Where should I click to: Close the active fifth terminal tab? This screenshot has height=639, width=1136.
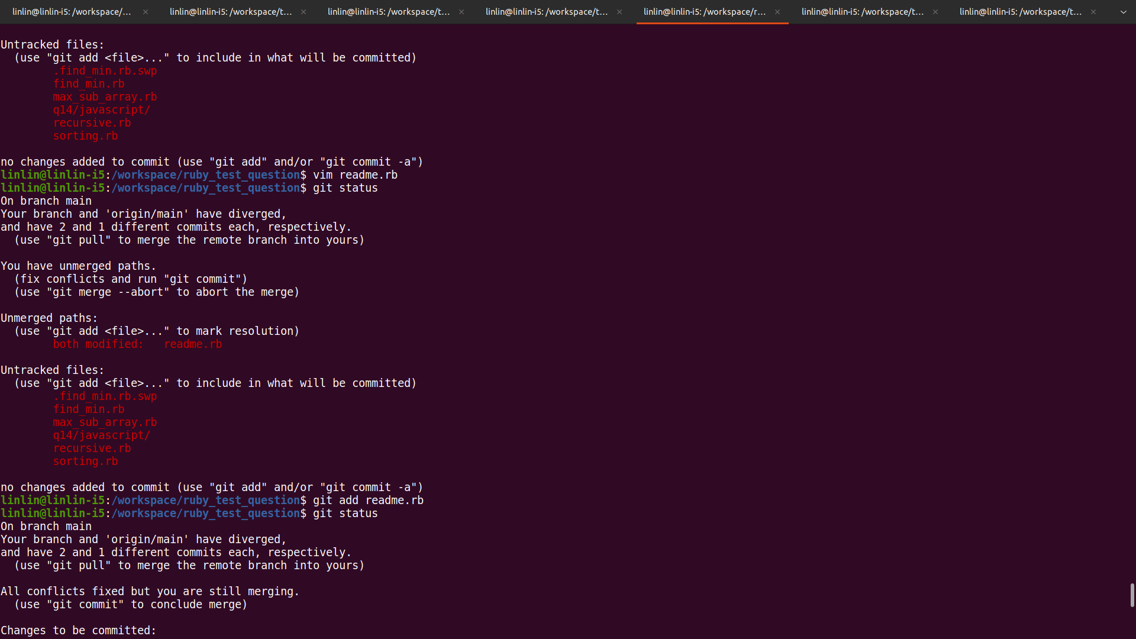coord(777,12)
